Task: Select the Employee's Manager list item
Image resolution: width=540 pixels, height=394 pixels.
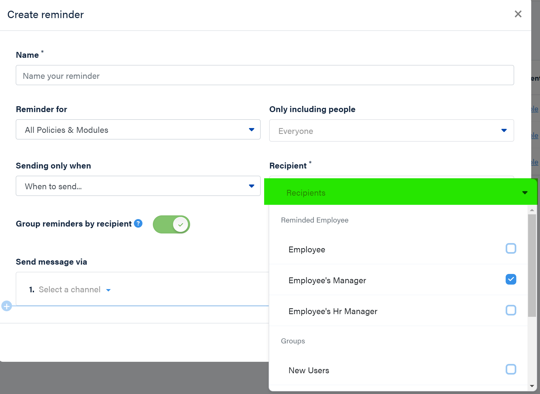Action: [328, 281]
